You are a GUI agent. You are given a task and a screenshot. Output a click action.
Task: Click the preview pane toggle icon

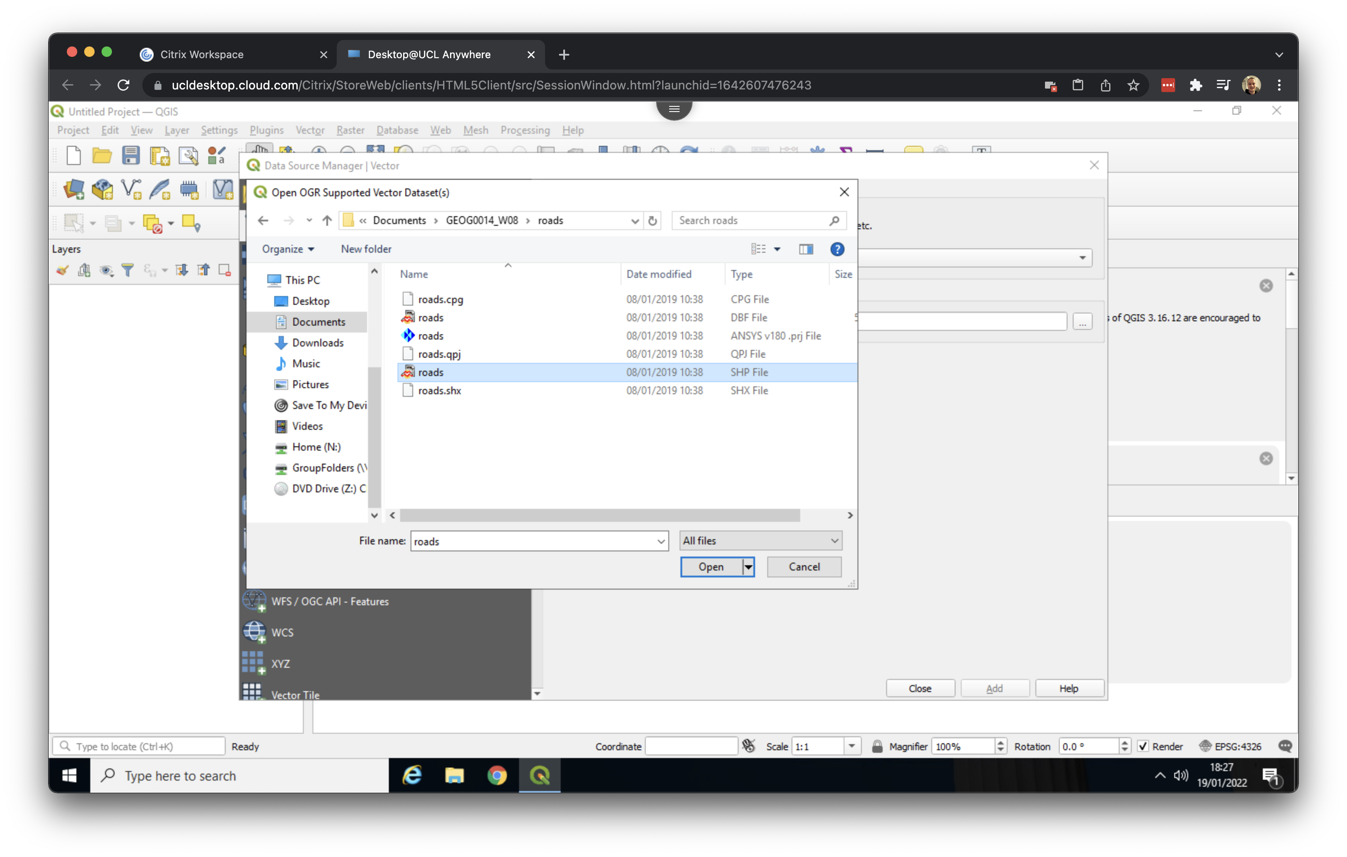click(805, 249)
